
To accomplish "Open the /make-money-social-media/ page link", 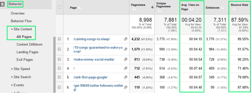I will (x=94, y=59).
